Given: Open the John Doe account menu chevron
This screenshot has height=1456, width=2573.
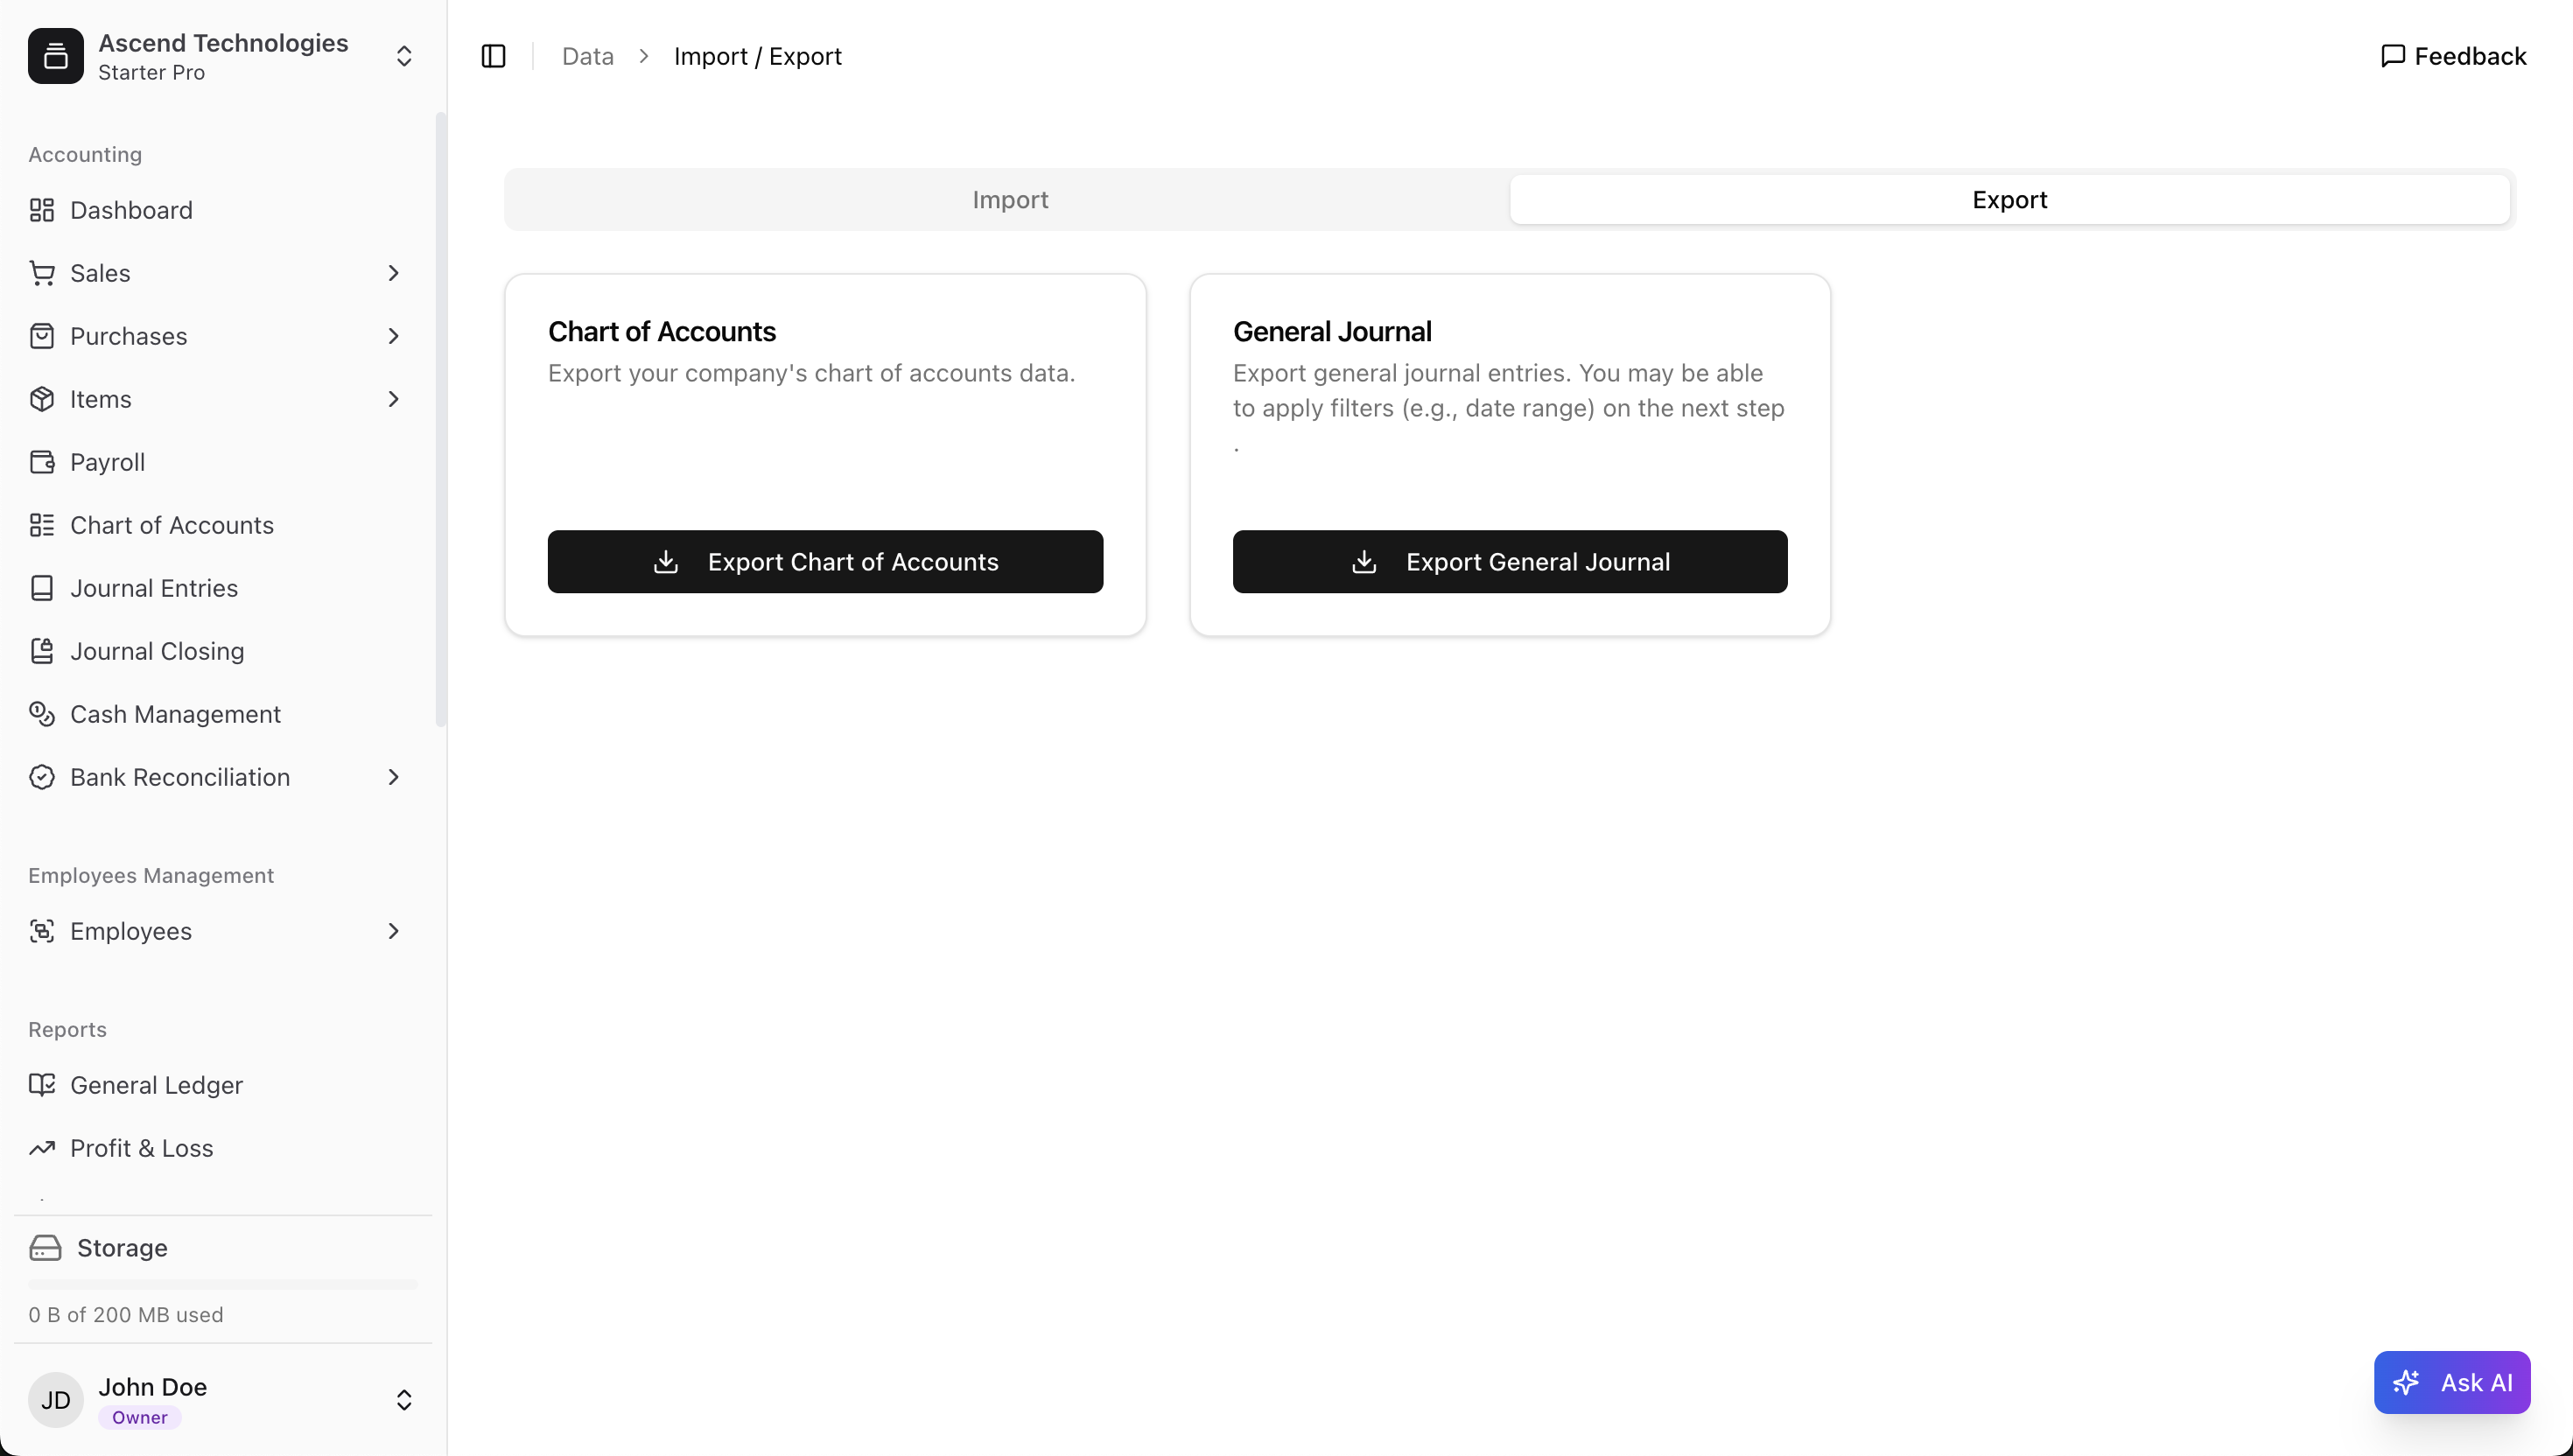Looking at the screenshot, I should click(x=404, y=1400).
